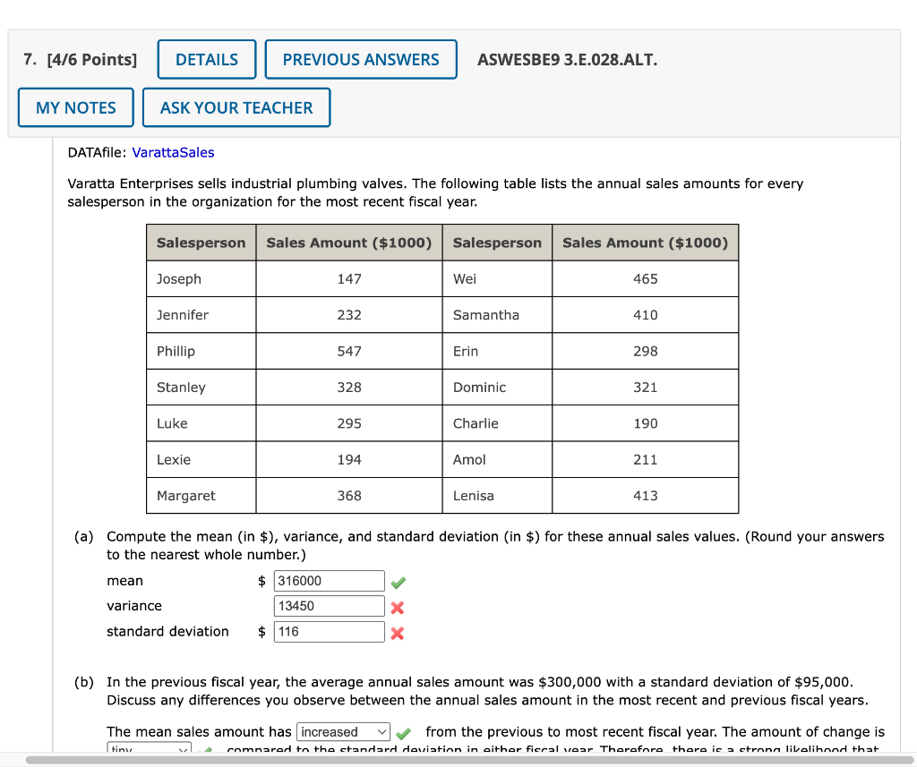The width and height of the screenshot is (917, 767).
Task: Click the '295' sales amount cell
Action: 349,423
